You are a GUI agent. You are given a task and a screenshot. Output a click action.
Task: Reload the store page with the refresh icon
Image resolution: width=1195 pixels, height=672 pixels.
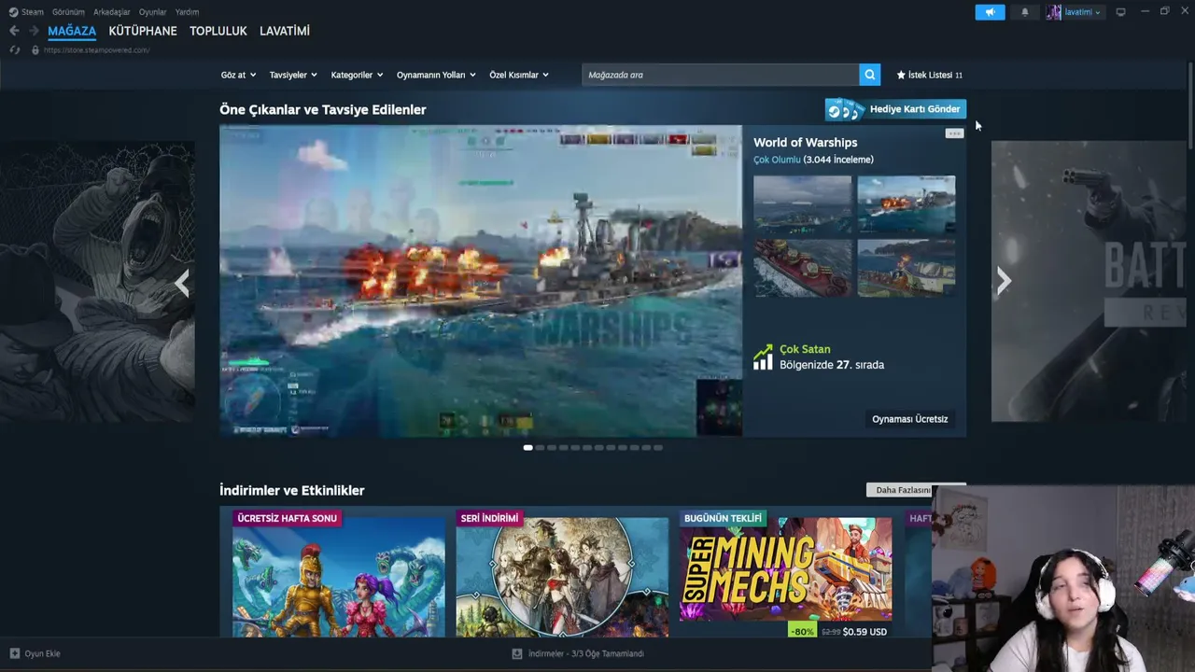pyautogui.click(x=14, y=50)
